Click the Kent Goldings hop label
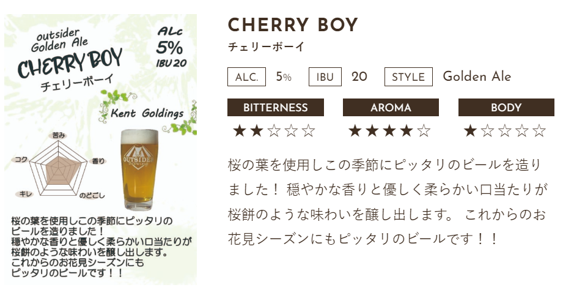 147,113
